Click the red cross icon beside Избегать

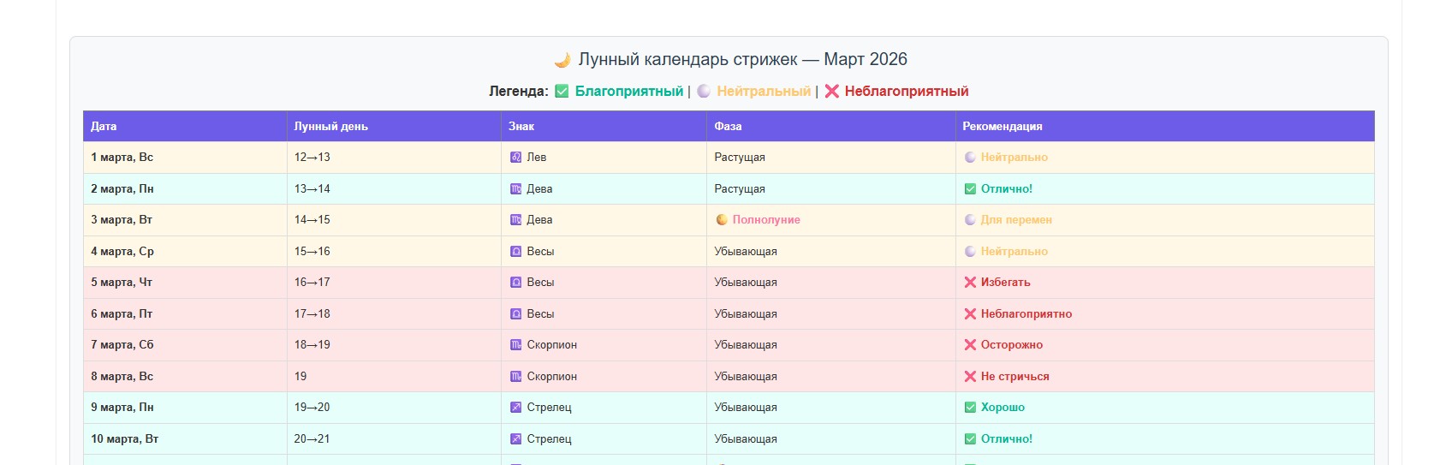click(x=970, y=283)
